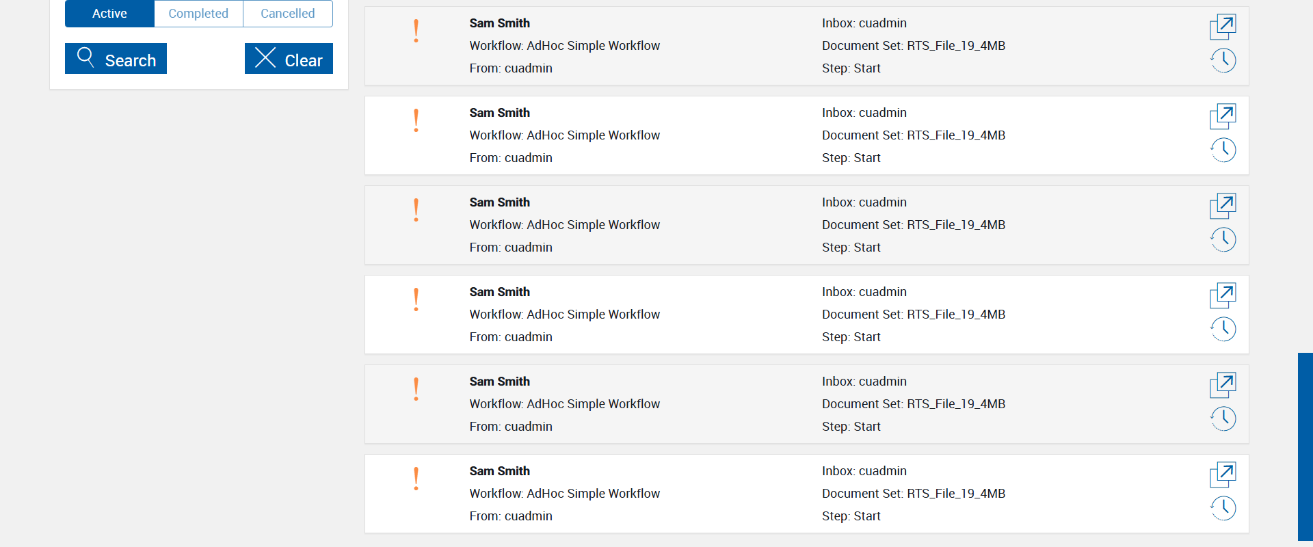Open the first workflow item in new window
Viewport: 1313px width, 547px height.
[x=1223, y=27]
